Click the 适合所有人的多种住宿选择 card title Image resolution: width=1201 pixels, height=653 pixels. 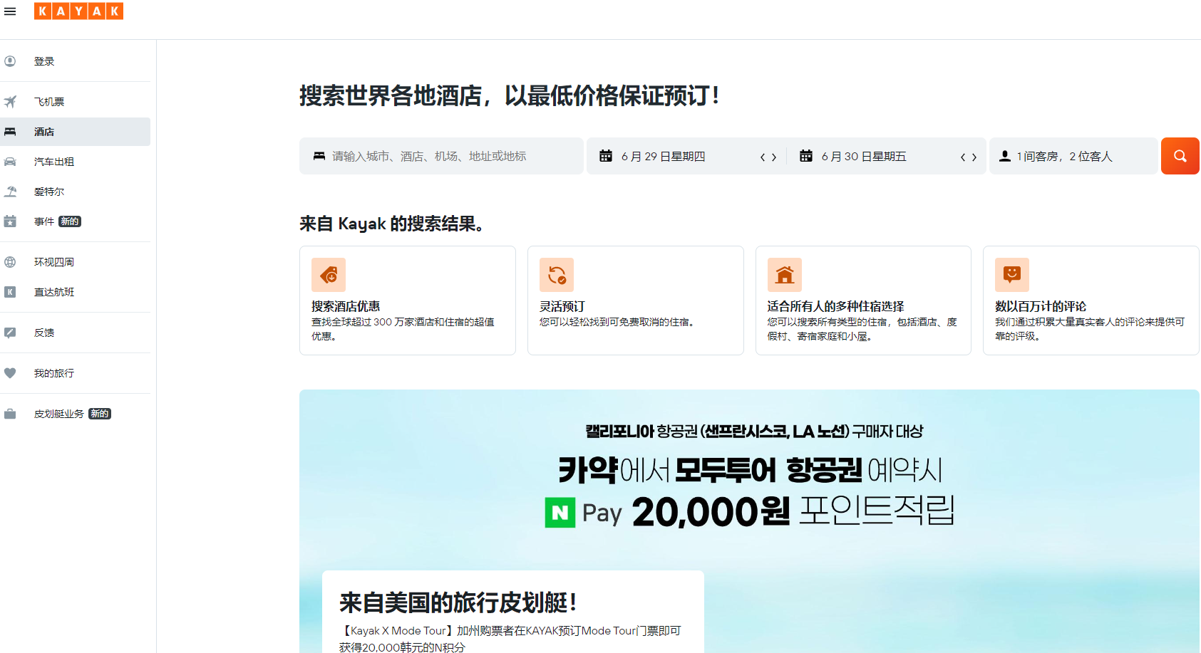coord(835,306)
